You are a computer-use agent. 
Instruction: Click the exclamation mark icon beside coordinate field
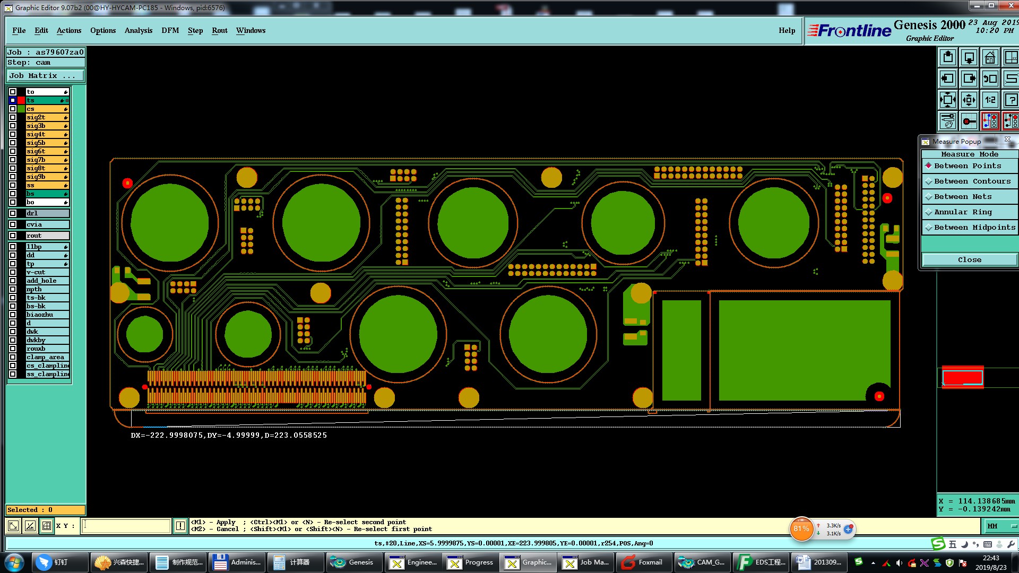(x=180, y=526)
